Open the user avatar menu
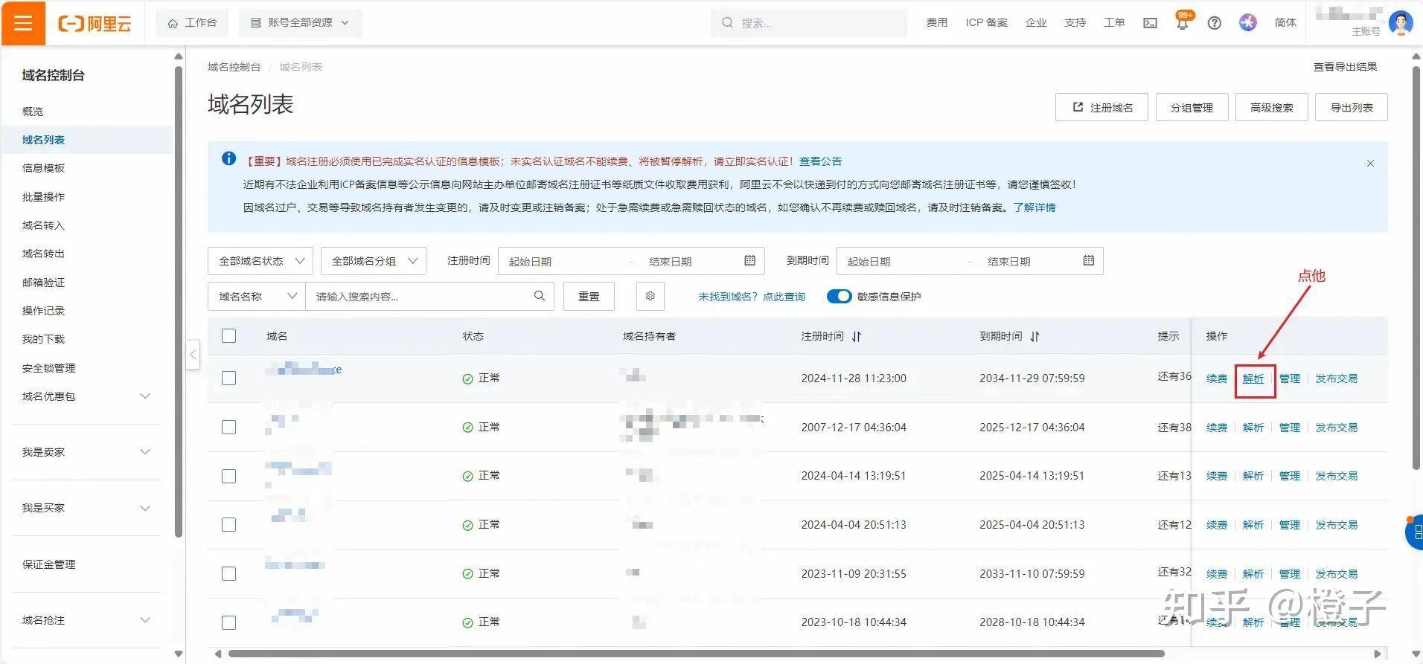This screenshot has height=664, width=1423. (x=1401, y=22)
